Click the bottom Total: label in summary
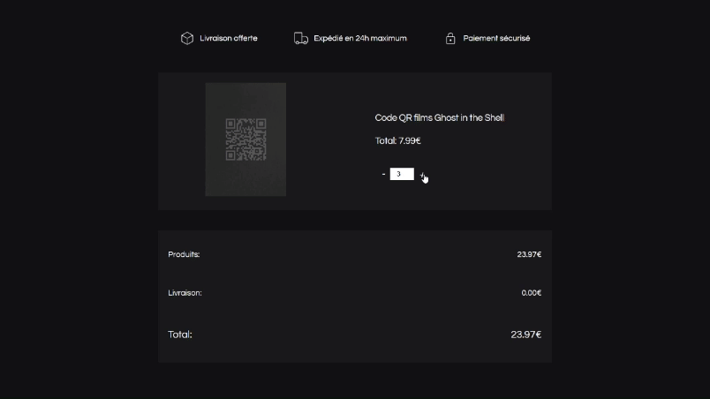Screen dimensions: 710x399 [180, 335]
